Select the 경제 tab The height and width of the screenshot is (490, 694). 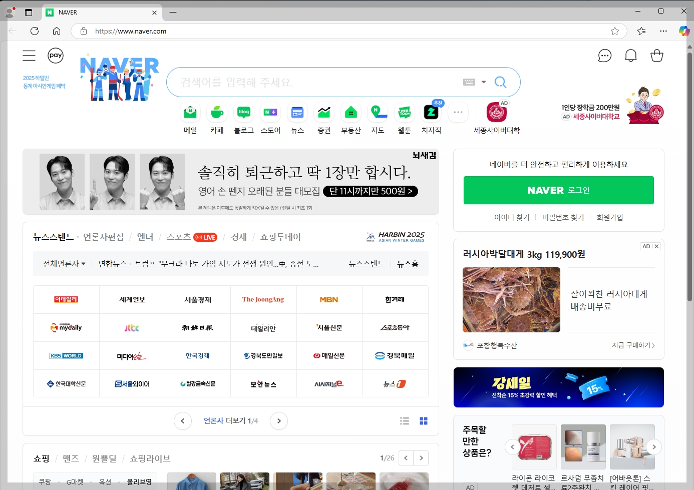[239, 237]
